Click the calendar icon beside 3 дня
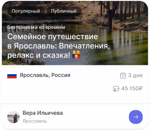150x131 pixels. pyautogui.click(x=123, y=75)
